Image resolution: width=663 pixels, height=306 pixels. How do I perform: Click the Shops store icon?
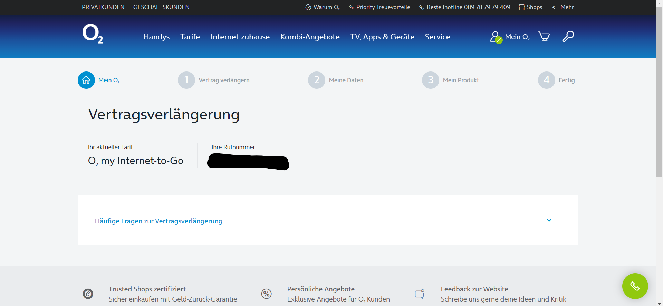(x=522, y=7)
